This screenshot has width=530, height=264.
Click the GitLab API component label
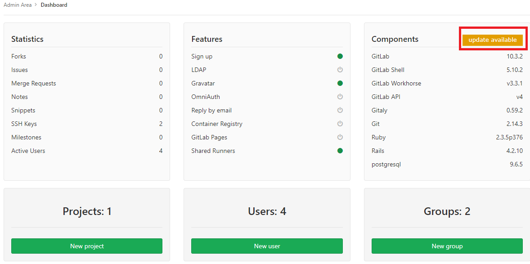[386, 97]
